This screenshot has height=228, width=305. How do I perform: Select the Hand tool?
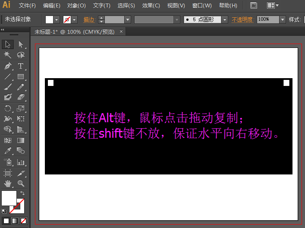(8, 184)
